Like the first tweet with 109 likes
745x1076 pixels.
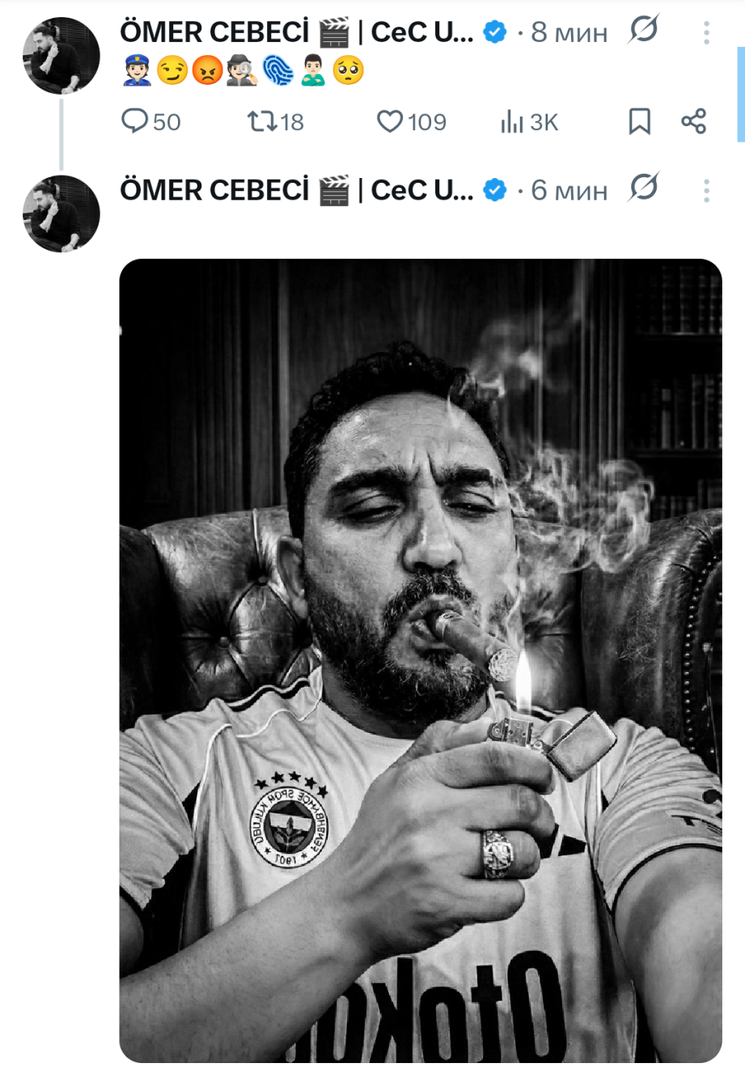click(412, 122)
